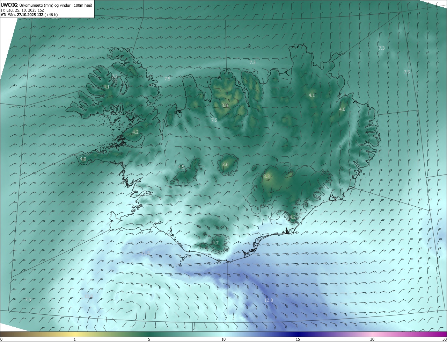The image size is (447, 342).
Task: Click the '15' tick label on the colorbar
Action: [x=298, y=340]
